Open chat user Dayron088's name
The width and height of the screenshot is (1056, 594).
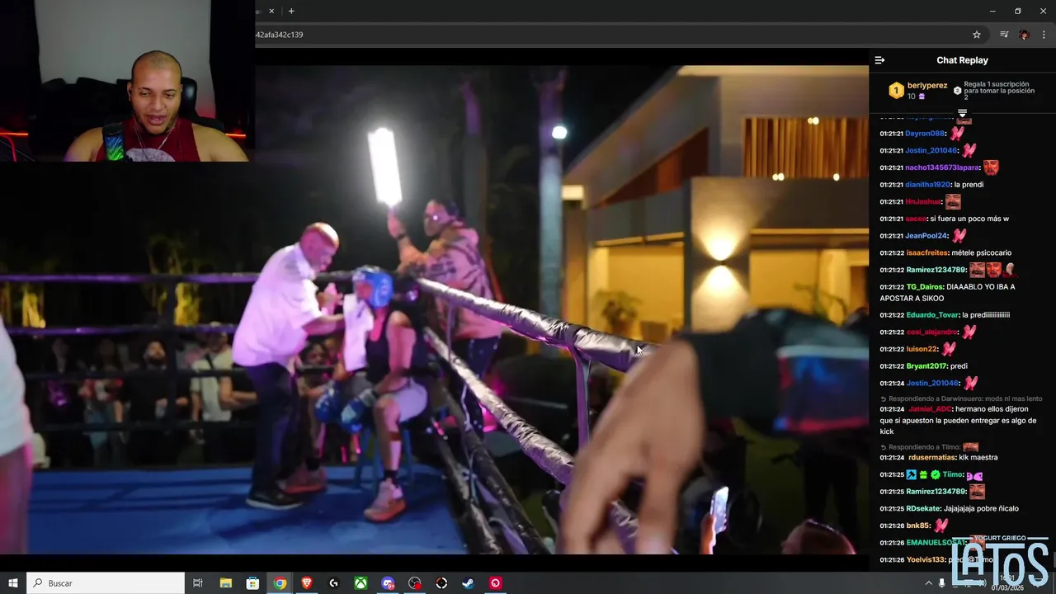(925, 134)
